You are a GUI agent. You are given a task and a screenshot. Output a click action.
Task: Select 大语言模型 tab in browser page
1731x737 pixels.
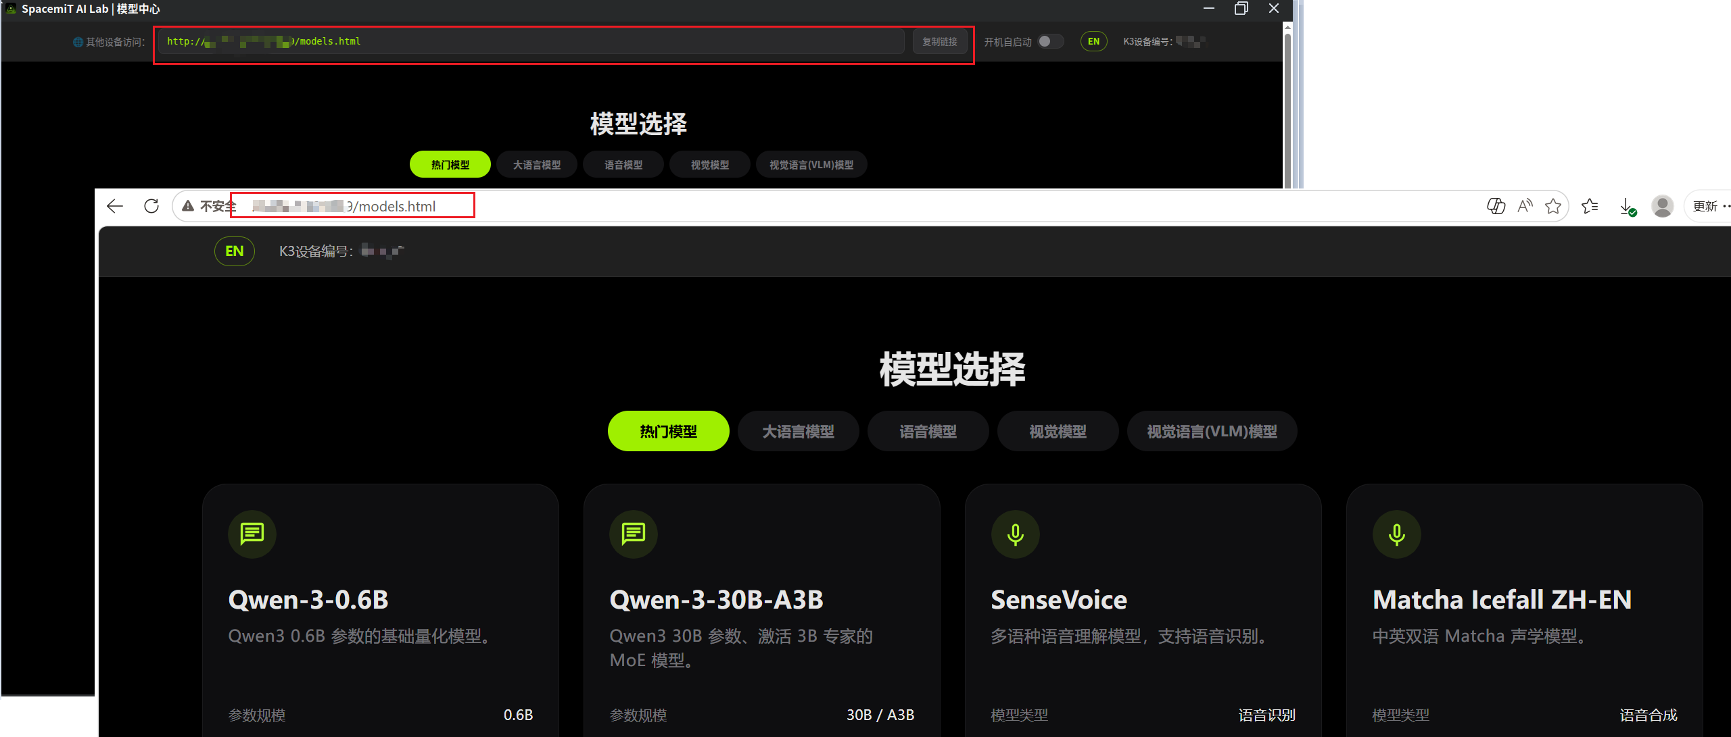(x=798, y=431)
